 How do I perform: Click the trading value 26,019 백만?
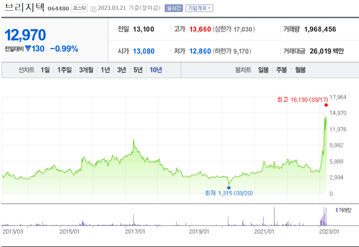[327, 51]
